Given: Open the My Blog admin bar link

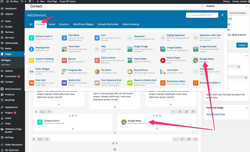Looking at the screenshot, I should pos(12,1).
